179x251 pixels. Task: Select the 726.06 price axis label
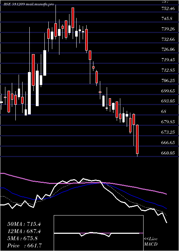coord(168,49)
